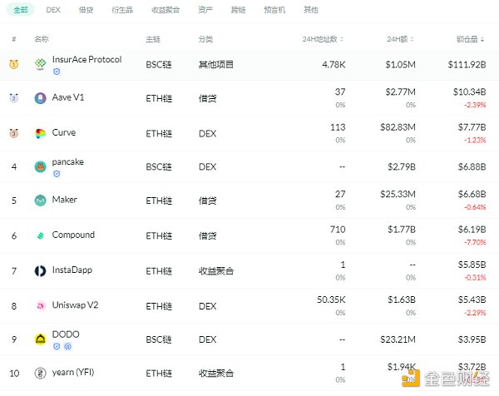The image size is (499, 396).
Task: Click the Compound logo icon
Action: point(40,235)
